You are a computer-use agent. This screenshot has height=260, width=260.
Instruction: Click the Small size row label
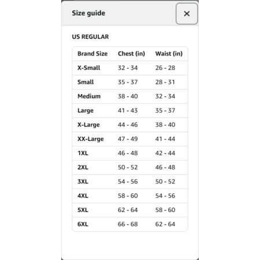[x=86, y=82]
